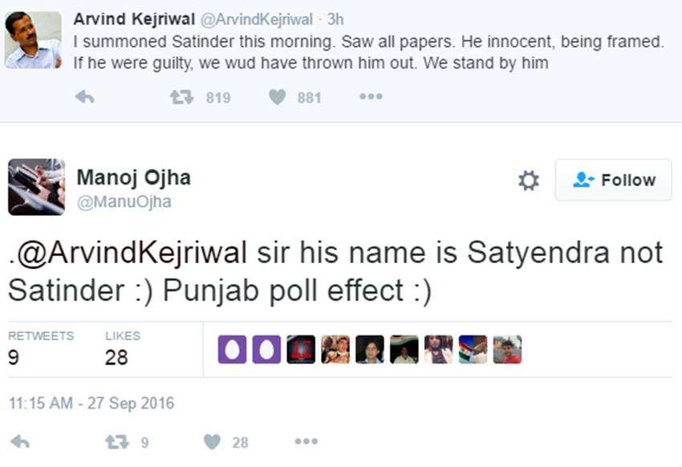Like Manoj Ojha's tweet
The image size is (682, 467).
[211, 441]
